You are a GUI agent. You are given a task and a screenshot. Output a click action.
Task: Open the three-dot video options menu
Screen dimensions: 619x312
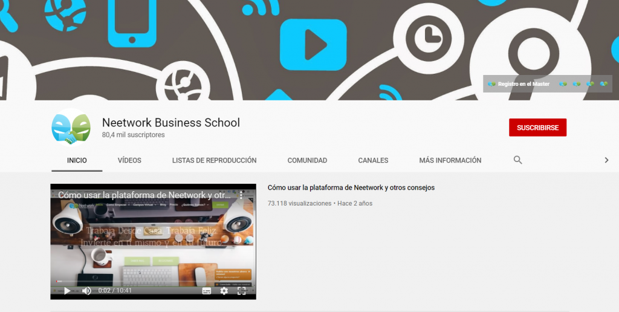[x=241, y=195]
